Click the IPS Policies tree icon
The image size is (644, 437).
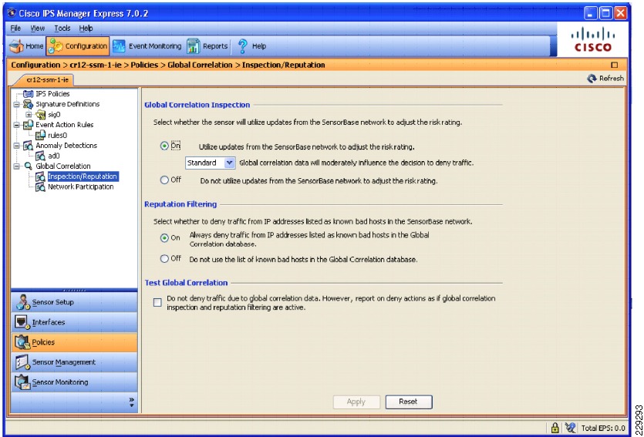click(x=29, y=94)
